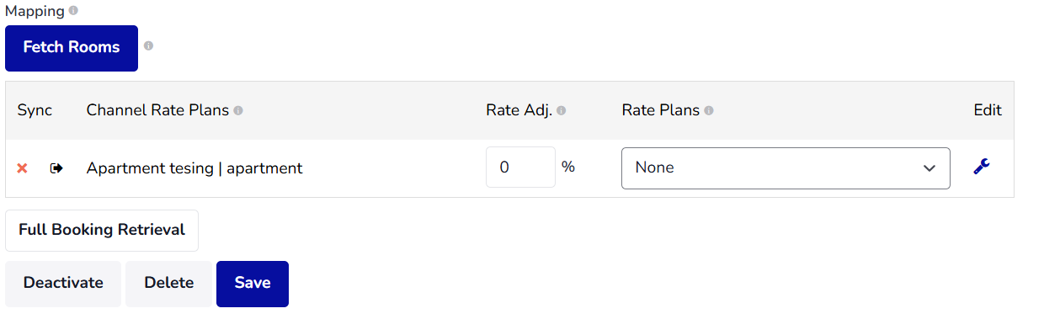Click the Edit column header
This screenshot has height=335, width=1044.
tap(988, 110)
